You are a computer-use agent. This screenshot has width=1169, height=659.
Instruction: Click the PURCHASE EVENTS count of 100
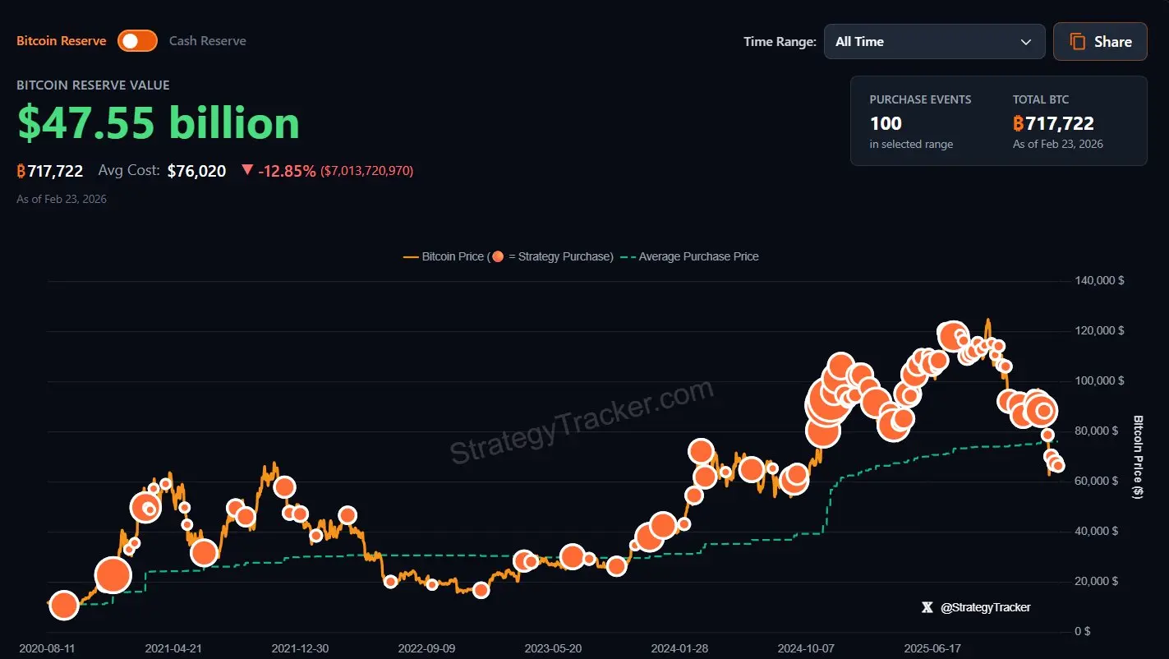pyautogui.click(x=886, y=123)
